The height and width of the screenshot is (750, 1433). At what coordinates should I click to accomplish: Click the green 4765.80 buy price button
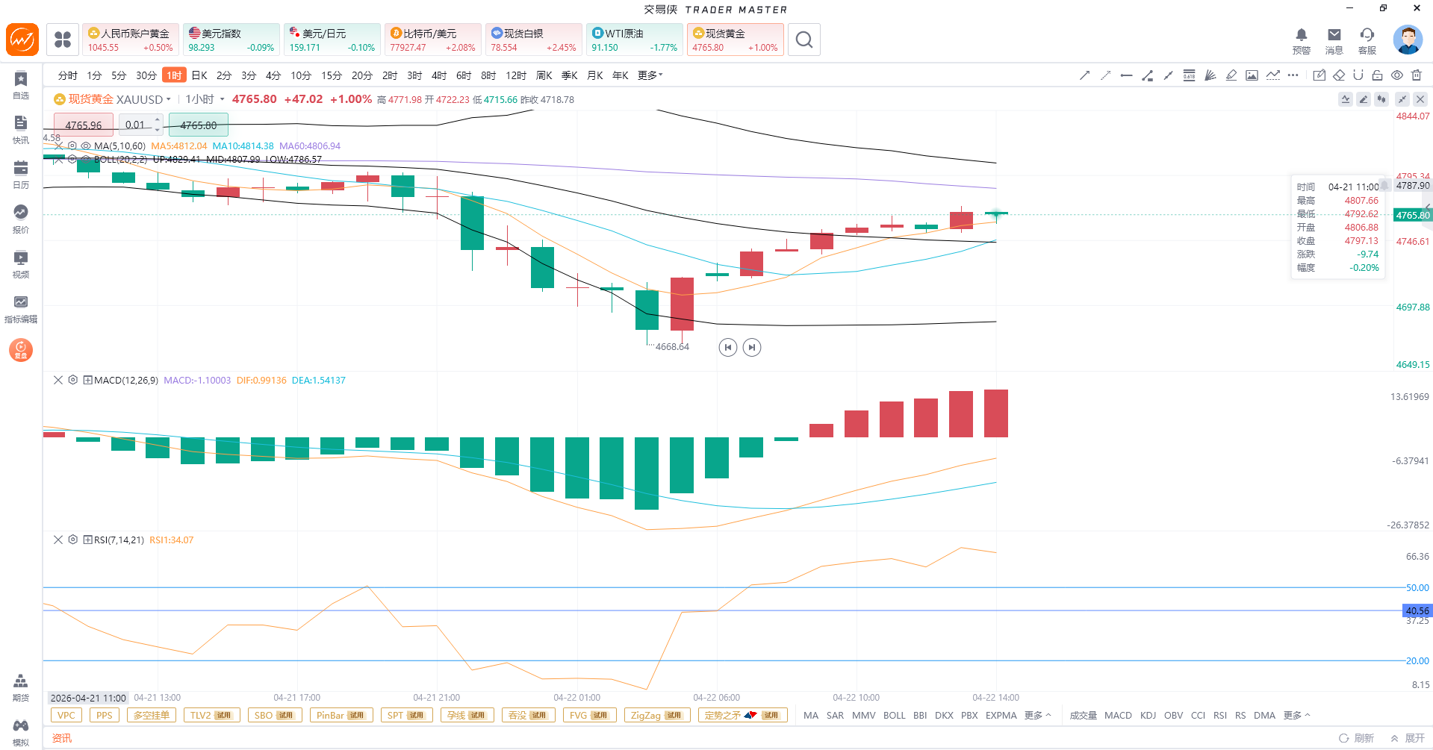pyautogui.click(x=199, y=125)
